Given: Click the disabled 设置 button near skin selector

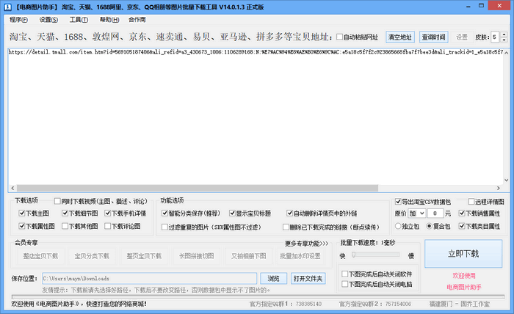Looking at the screenshot, I should point(462,37).
